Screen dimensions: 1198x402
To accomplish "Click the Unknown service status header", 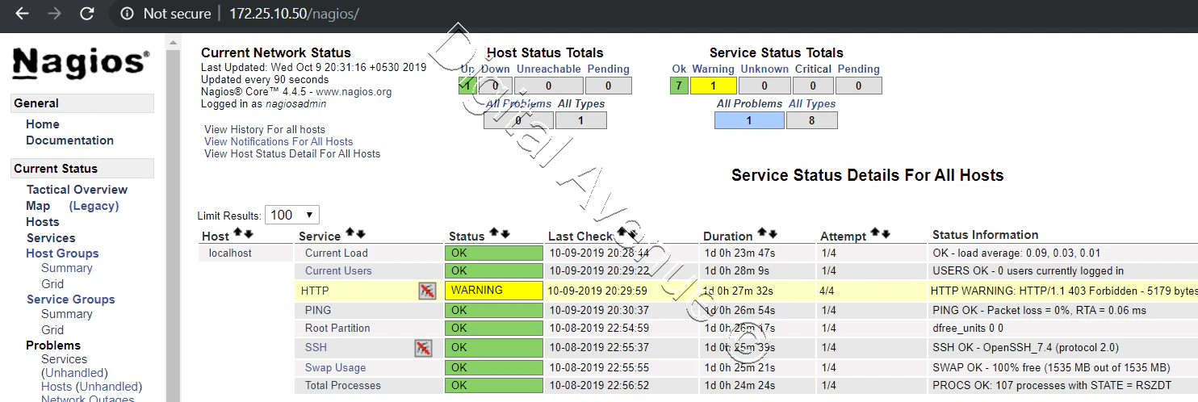I will coord(764,69).
